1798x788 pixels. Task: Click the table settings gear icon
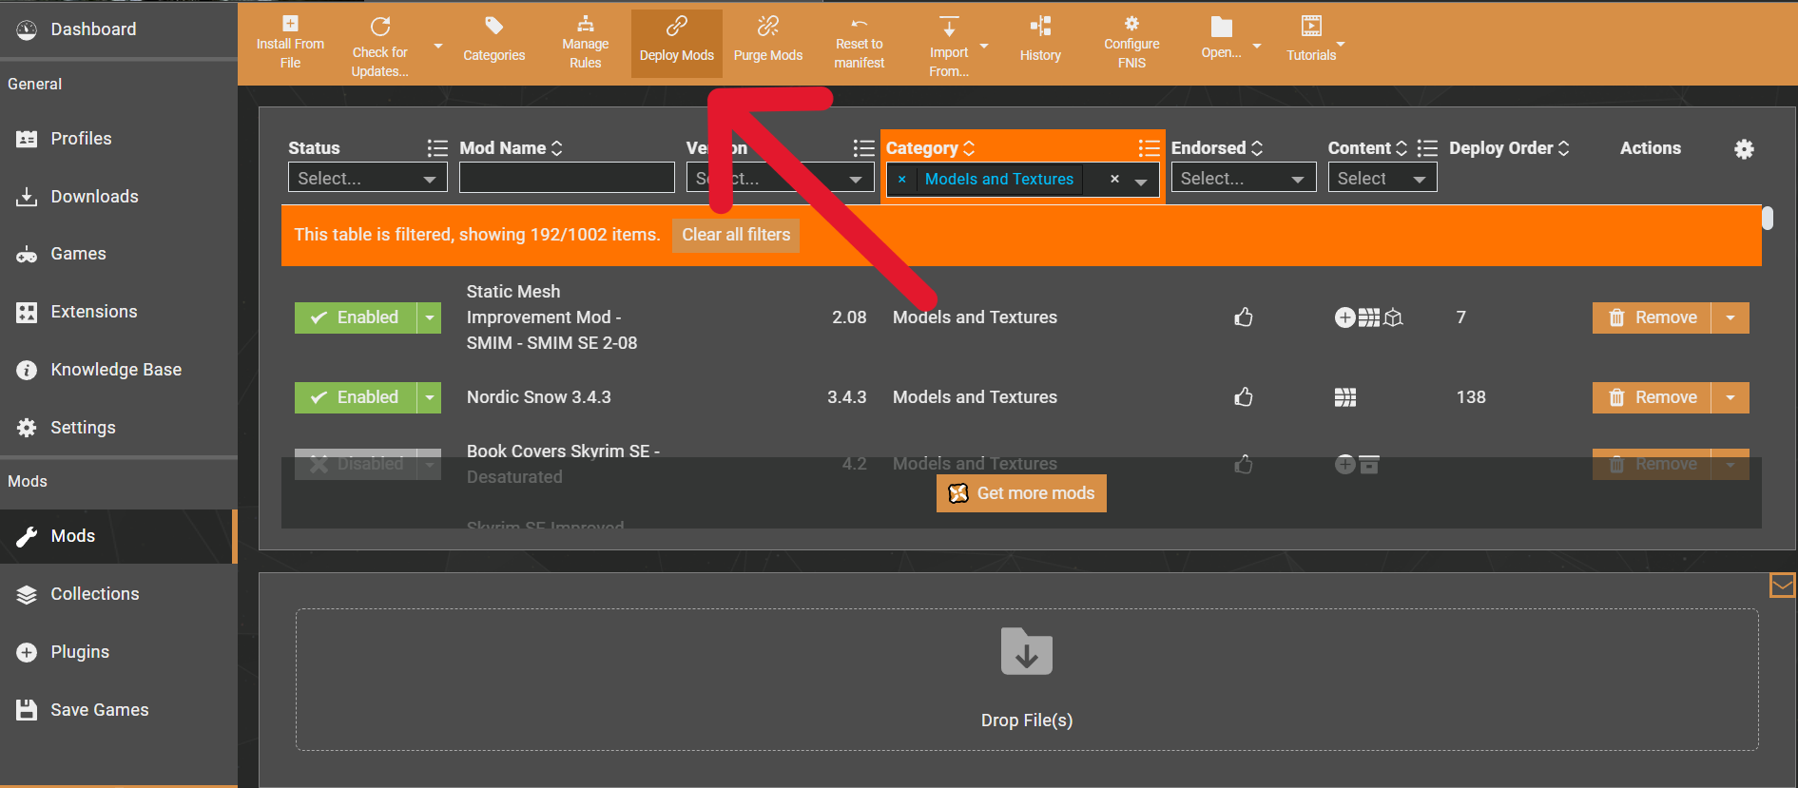click(x=1744, y=149)
